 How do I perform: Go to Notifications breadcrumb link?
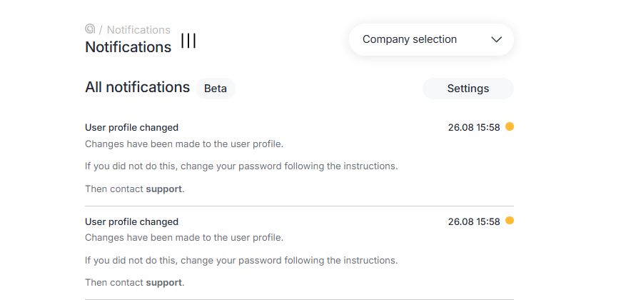pos(138,30)
